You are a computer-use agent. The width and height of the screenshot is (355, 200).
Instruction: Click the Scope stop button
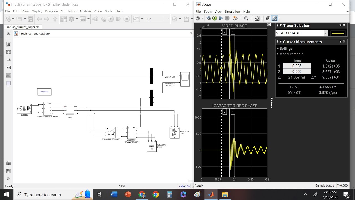pos(227,18)
